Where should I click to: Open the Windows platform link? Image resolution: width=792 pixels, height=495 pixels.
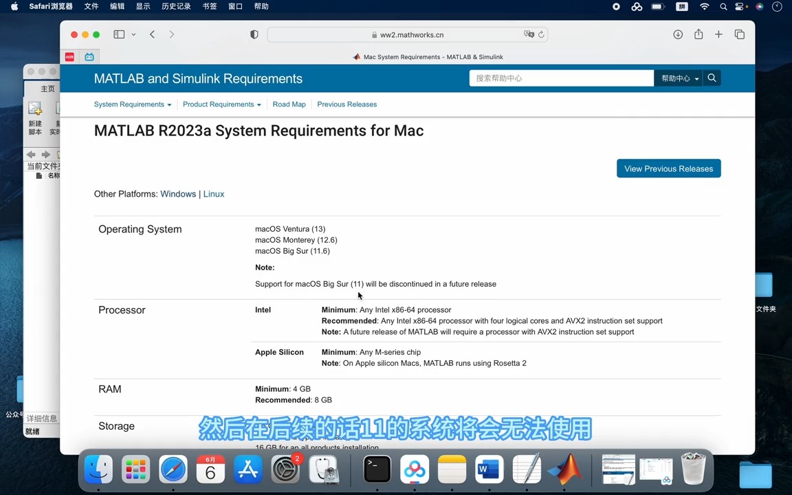coord(178,194)
